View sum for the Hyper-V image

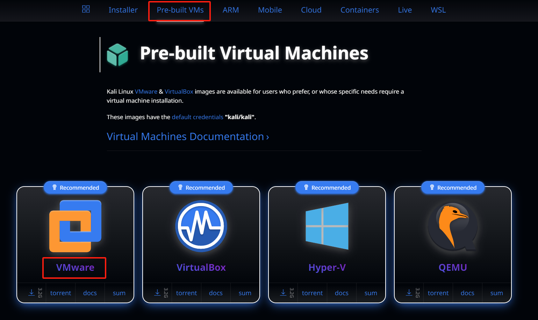click(371, 293)
